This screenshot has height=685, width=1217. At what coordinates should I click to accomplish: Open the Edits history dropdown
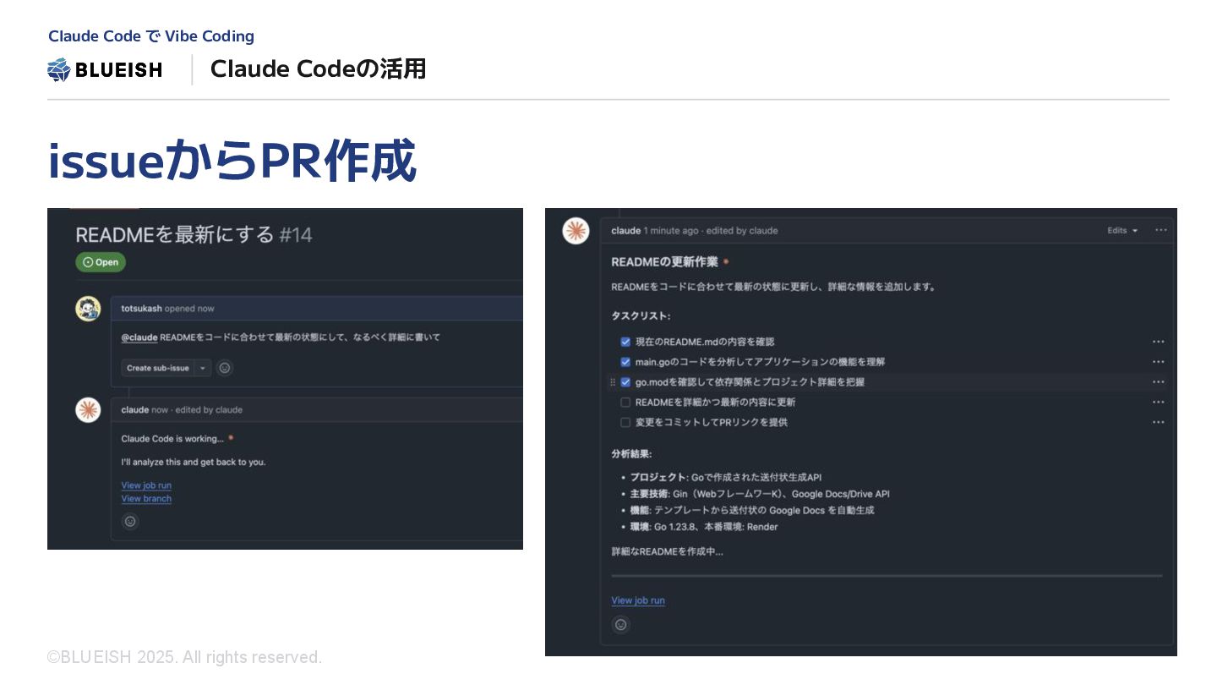(1122, 230)
